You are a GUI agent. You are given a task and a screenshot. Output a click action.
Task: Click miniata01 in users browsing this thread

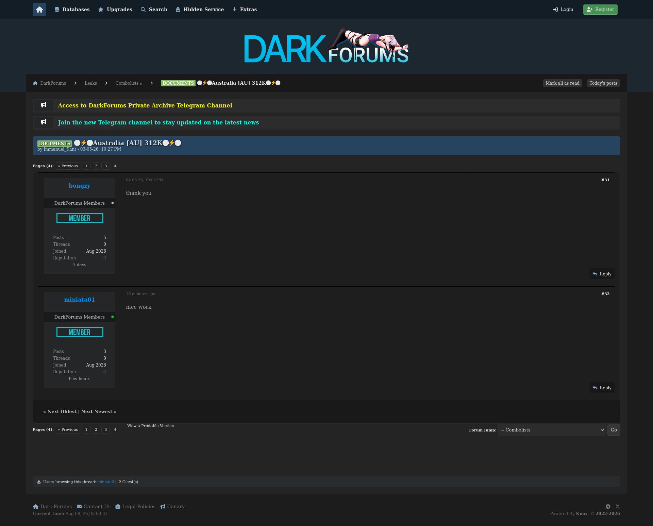tap(107, 482)
